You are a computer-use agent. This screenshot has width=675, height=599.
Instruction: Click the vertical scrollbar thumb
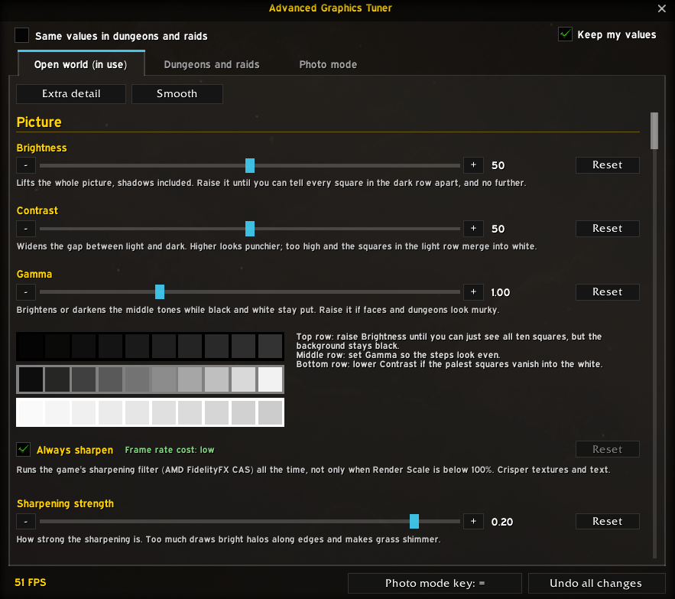click(654, 131)
